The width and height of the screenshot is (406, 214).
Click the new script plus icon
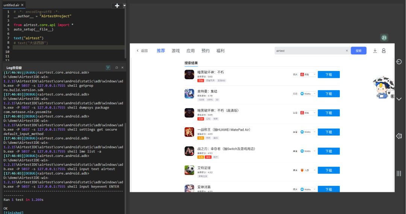point(117,6)
